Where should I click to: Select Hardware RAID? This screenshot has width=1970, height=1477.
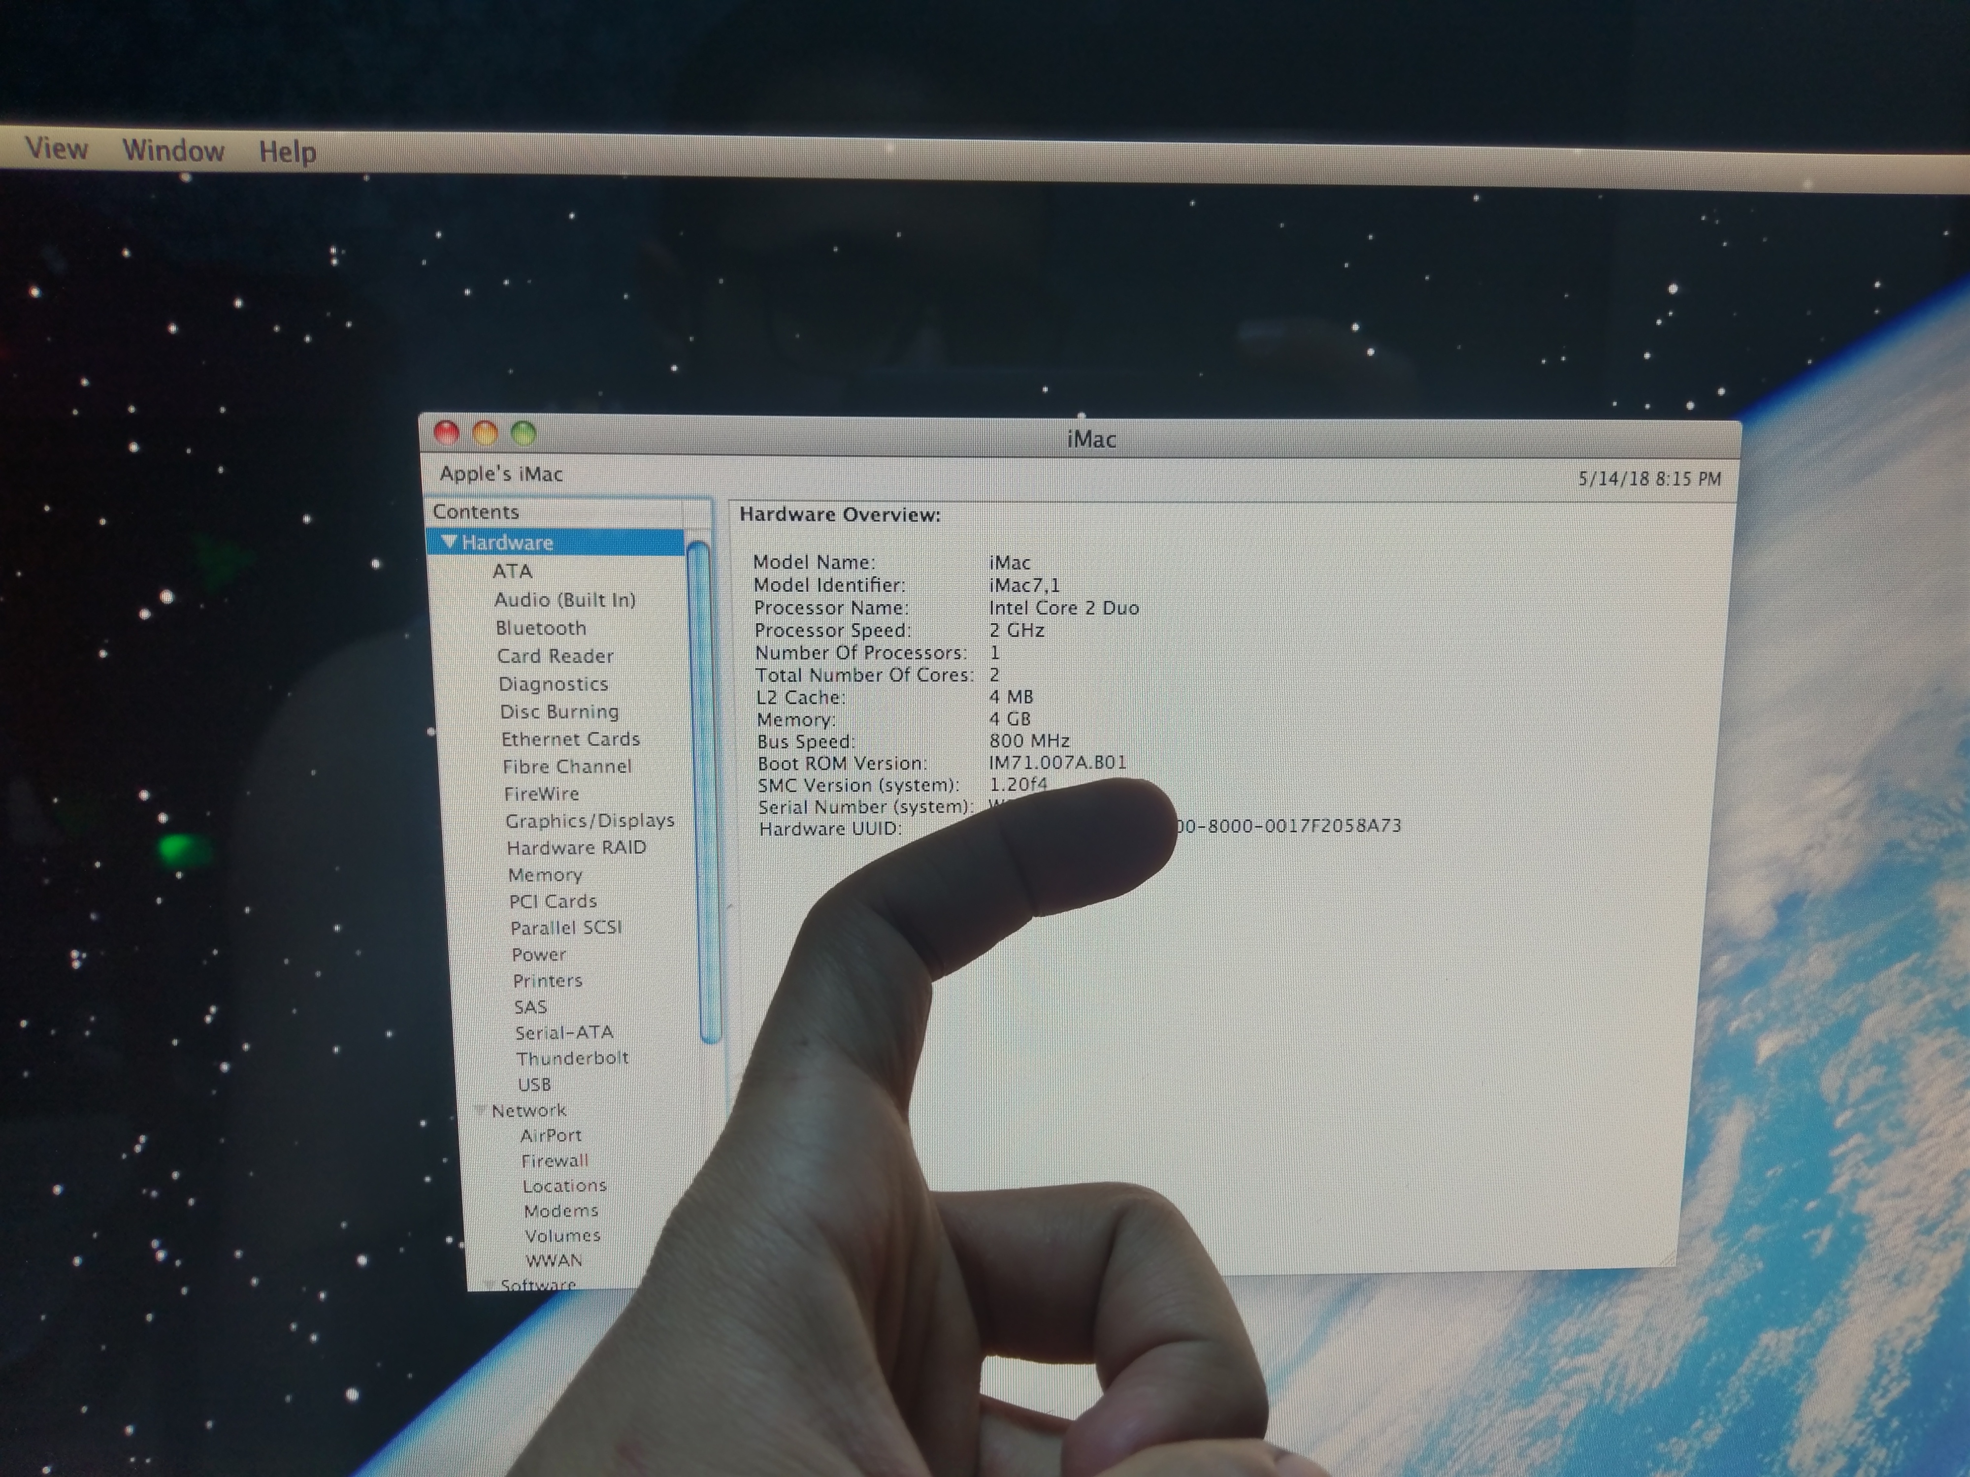click(x=576, y=847)
